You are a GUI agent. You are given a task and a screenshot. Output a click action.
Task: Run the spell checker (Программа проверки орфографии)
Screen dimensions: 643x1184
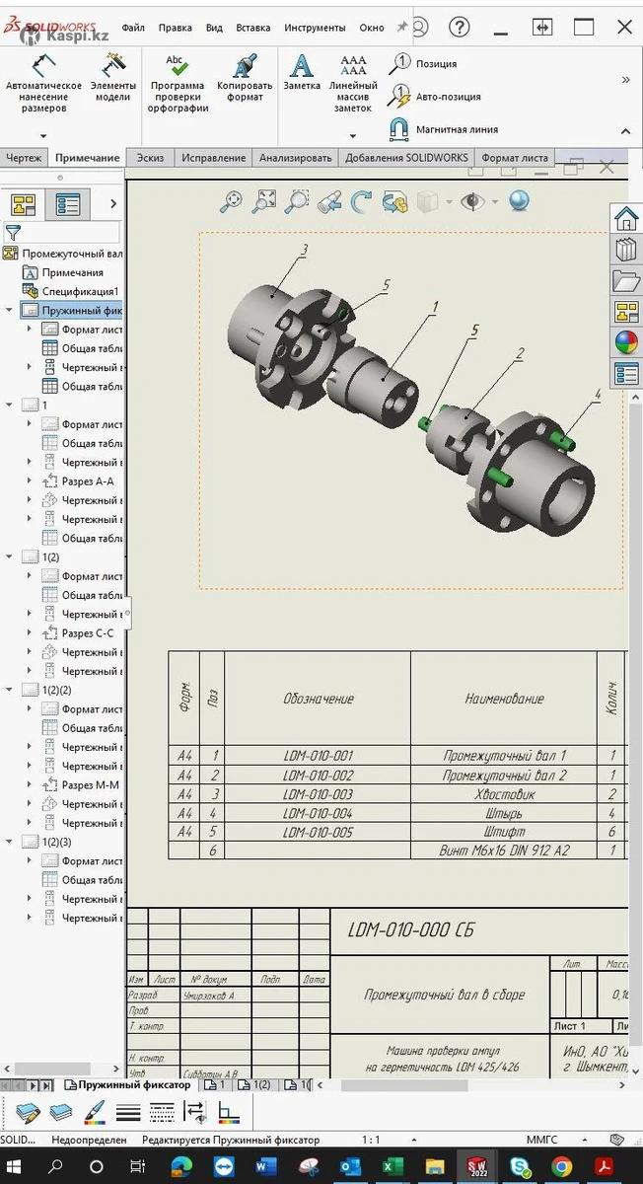(x=178, y=85)
